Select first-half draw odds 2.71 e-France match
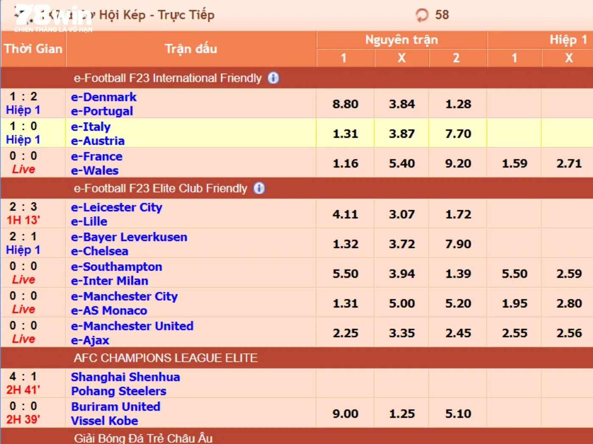The height and width of the screenshot is (444, 593). pyautogui.click(x=569, y=163)
